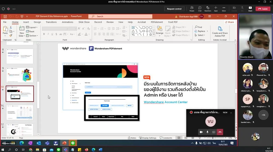
Task: Open Notes pane from status bar
Action: (132, 138)
